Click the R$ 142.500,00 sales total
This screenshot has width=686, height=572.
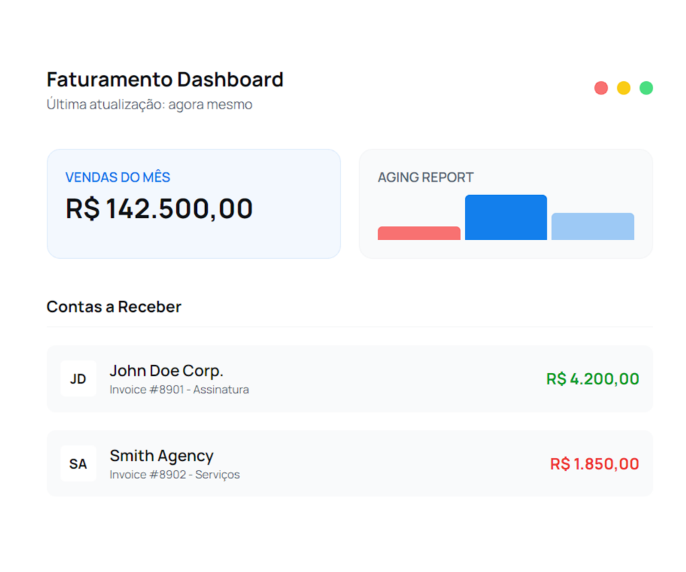coord(159,209)
